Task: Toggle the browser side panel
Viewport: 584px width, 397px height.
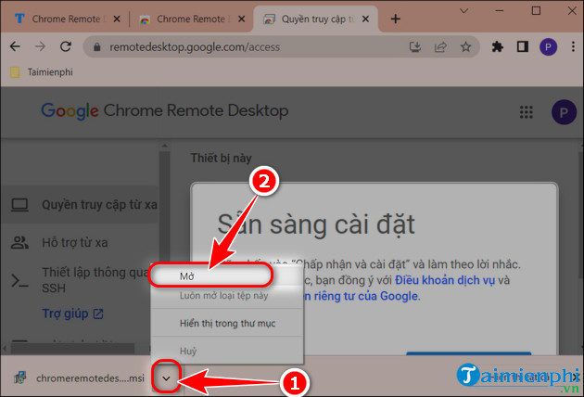Action: click(x=522, y=47)
